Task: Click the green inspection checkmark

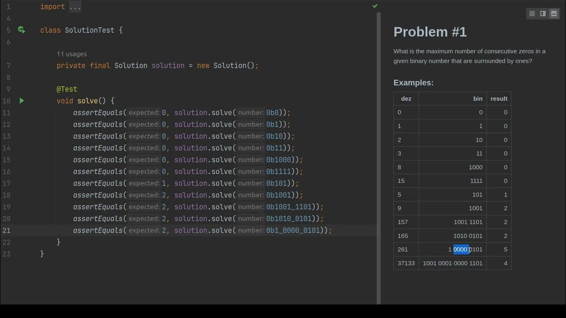Action: [x=375, y=6]
